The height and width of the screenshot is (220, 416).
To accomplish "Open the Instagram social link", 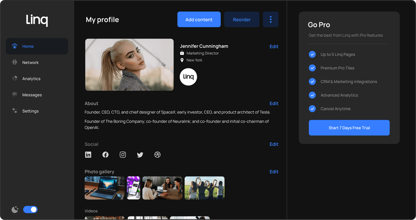I will click(x=123, y=155).
